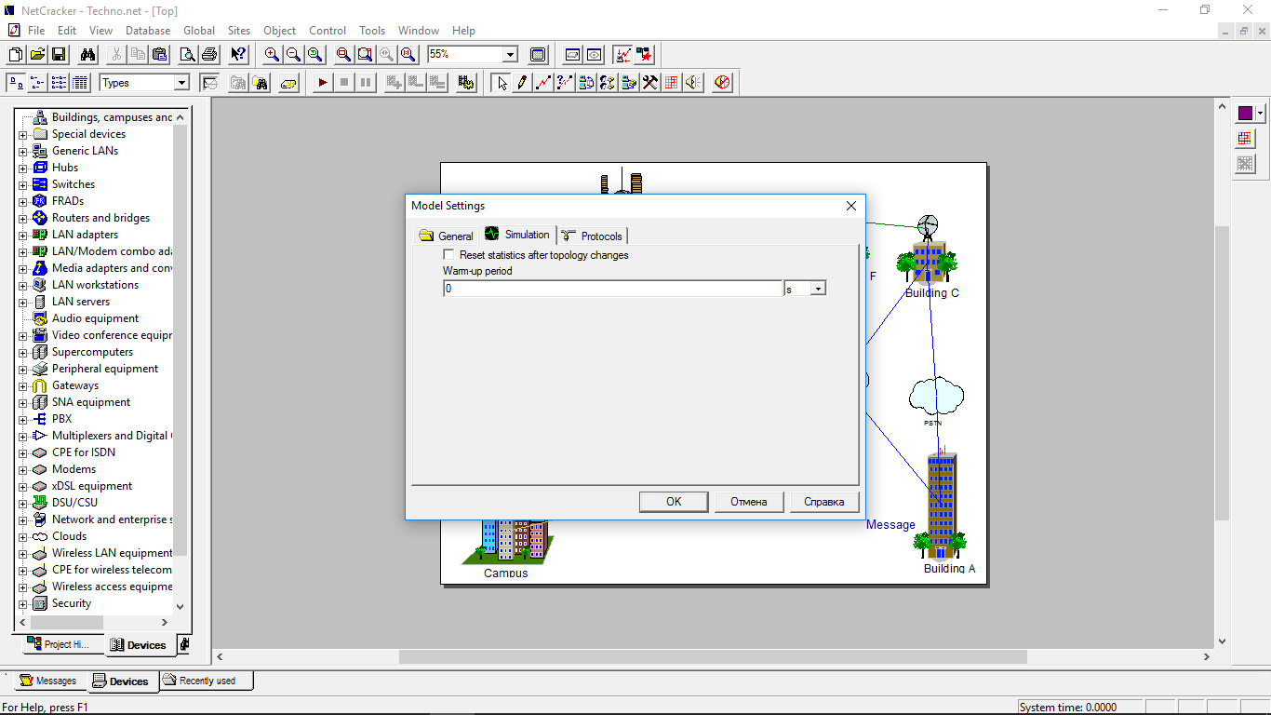1271x715 pixels.
Task: Click the Zoom In magnifier icon
Action: 272,55
